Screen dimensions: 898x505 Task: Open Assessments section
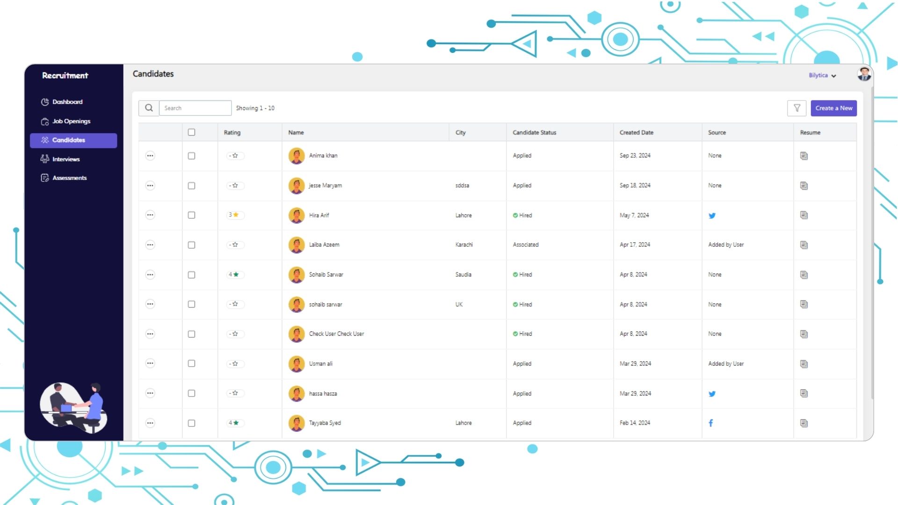tap(69, 178)
